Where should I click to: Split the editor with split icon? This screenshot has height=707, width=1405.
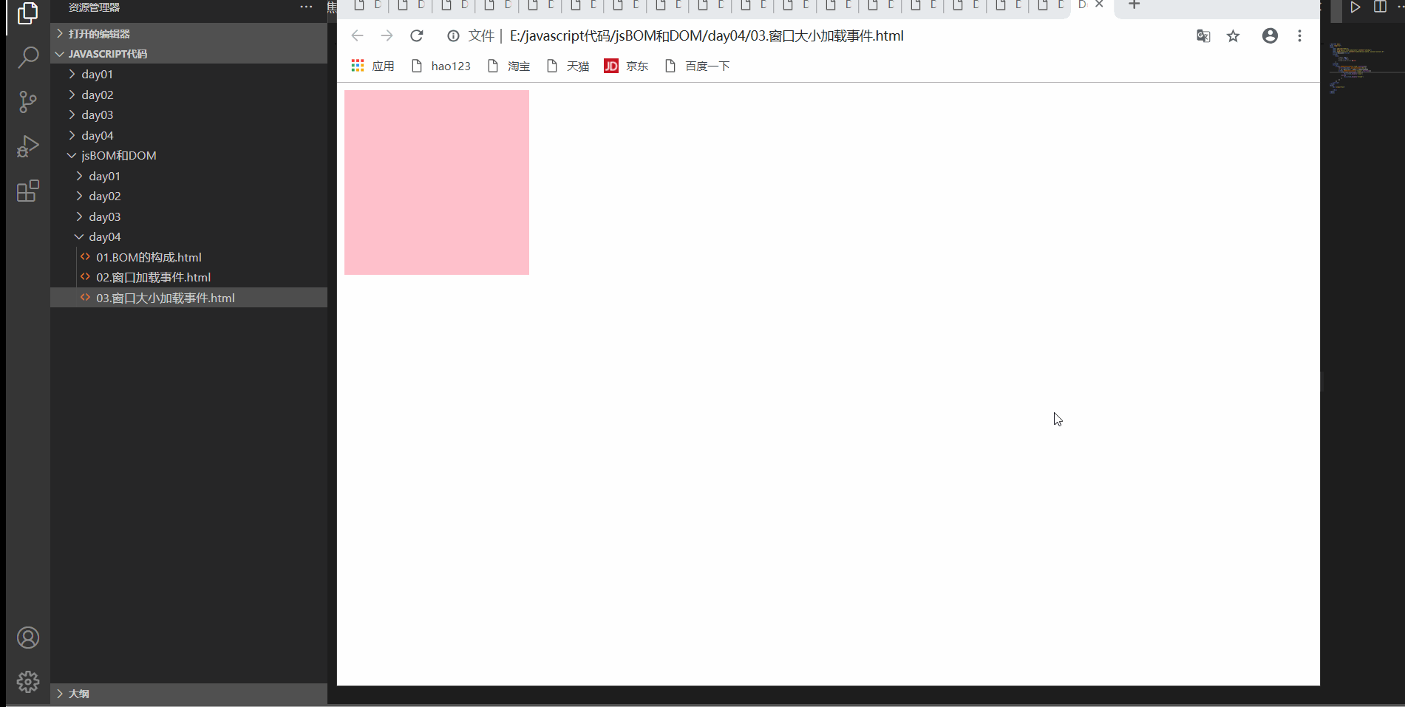click(1380, 7)
